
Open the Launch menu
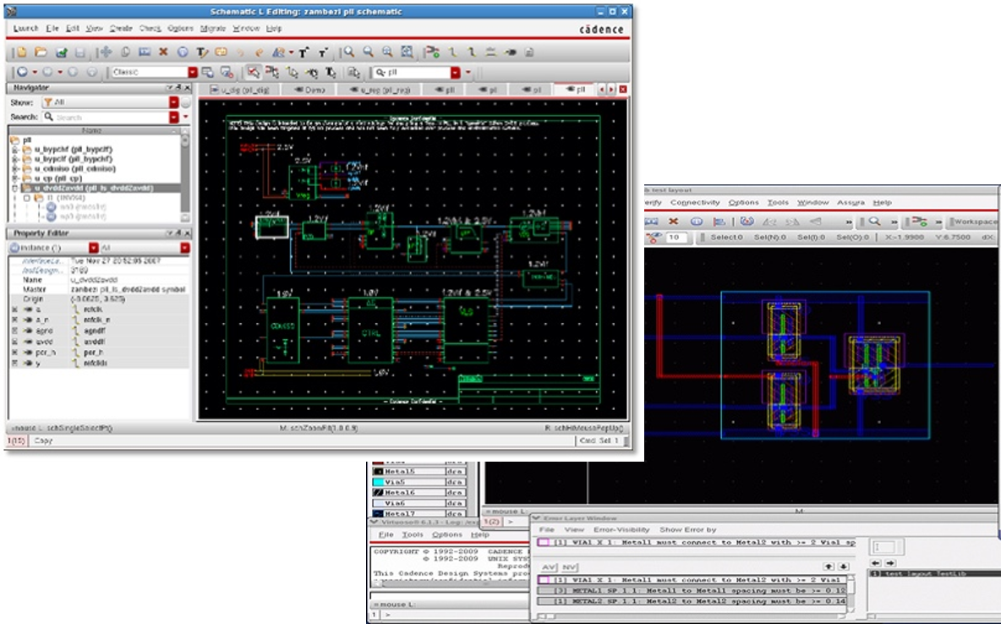(x=26, y=29)
